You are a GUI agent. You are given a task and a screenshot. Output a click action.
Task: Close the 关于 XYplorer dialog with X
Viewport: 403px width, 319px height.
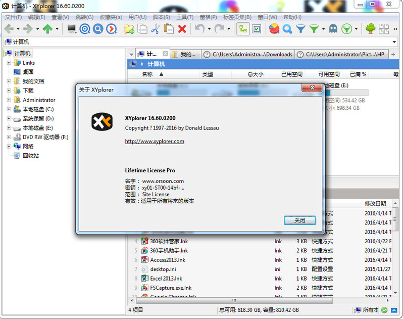pos(312,87)
